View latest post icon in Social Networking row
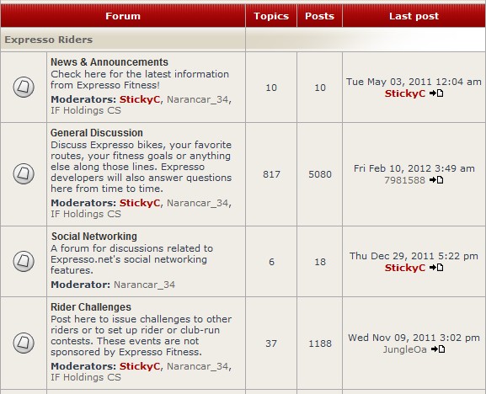This screenshot has width=486, height=394. click(x=436, y=268)
